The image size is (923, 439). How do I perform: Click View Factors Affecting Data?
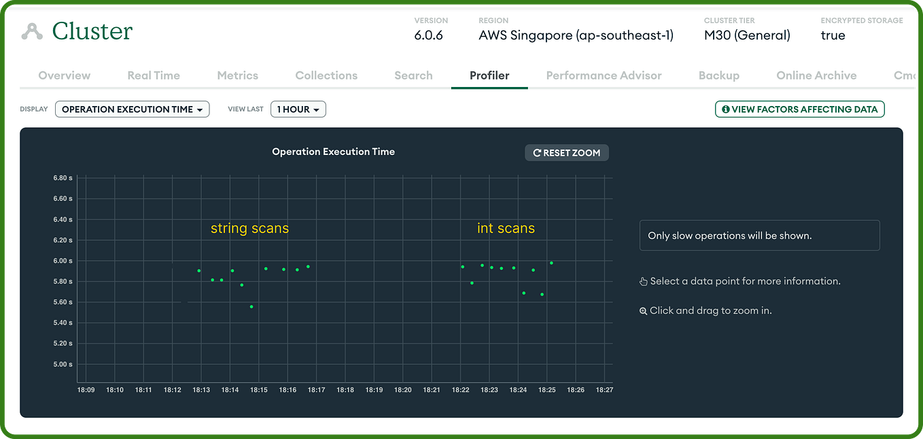click(799, 109)
